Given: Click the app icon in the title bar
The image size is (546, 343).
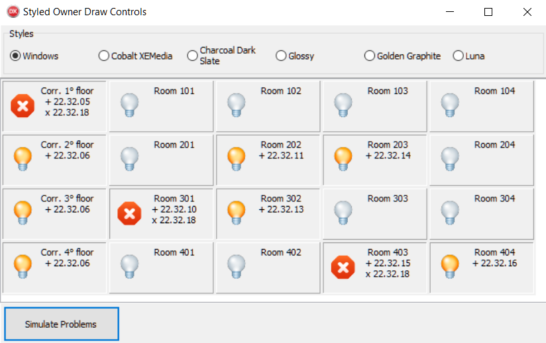Looking at the screenshot, I should 13,12.
